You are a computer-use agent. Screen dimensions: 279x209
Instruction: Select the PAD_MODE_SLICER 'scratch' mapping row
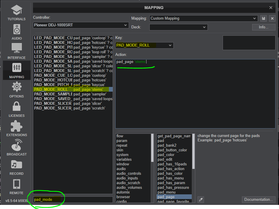coord(73,108)
